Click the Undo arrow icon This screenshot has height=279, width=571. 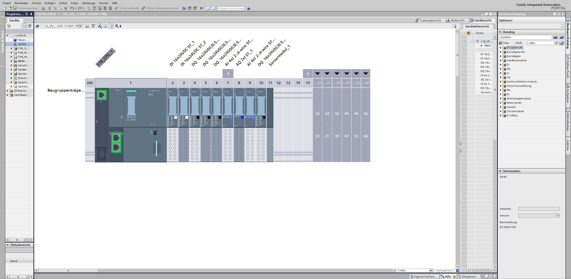(72, 8)
